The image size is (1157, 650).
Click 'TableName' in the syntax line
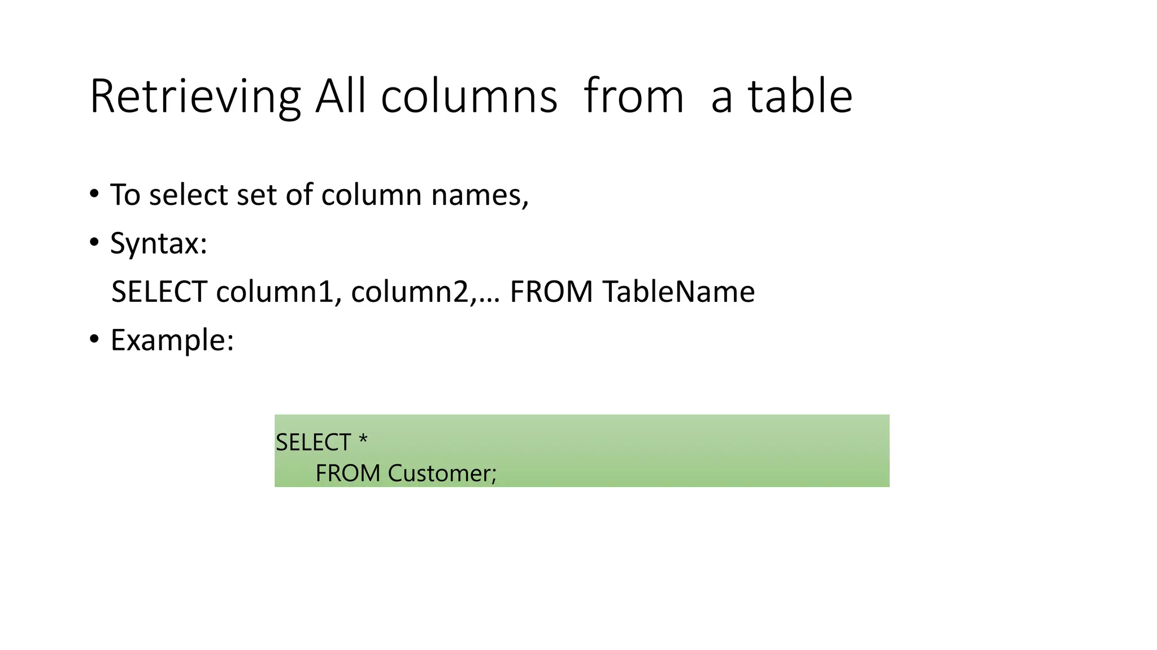coord(678,292)
